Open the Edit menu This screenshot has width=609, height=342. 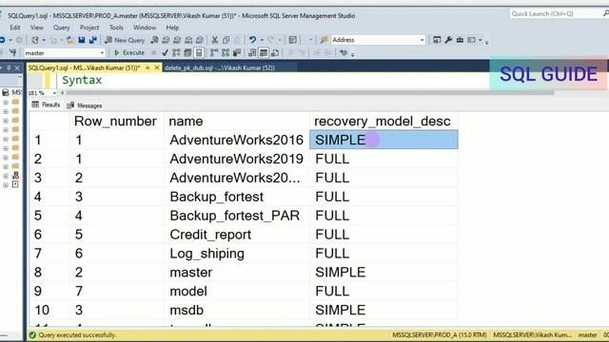click(x=15, y=28)
